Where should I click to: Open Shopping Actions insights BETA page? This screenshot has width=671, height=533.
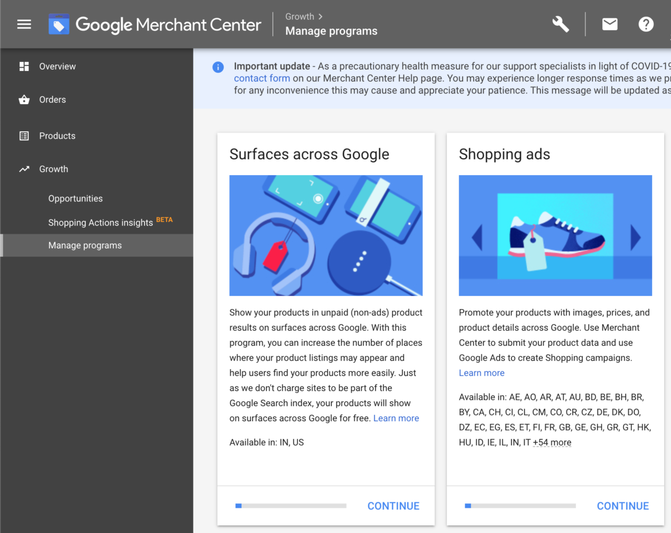click(x=100, y=222)
